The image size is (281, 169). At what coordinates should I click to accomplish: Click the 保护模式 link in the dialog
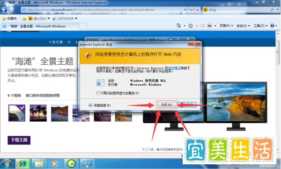tap(174, 68)
